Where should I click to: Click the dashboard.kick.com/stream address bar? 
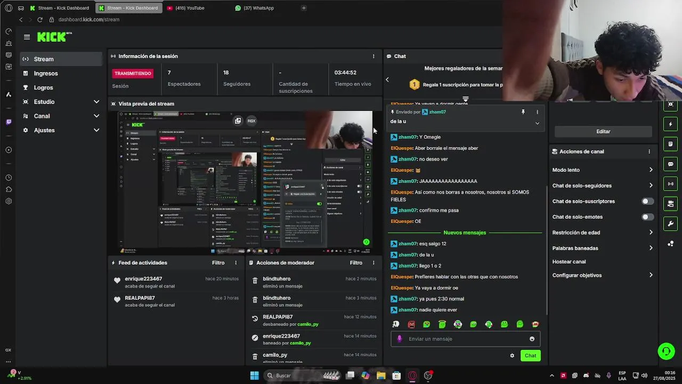(x=89, y=20)
